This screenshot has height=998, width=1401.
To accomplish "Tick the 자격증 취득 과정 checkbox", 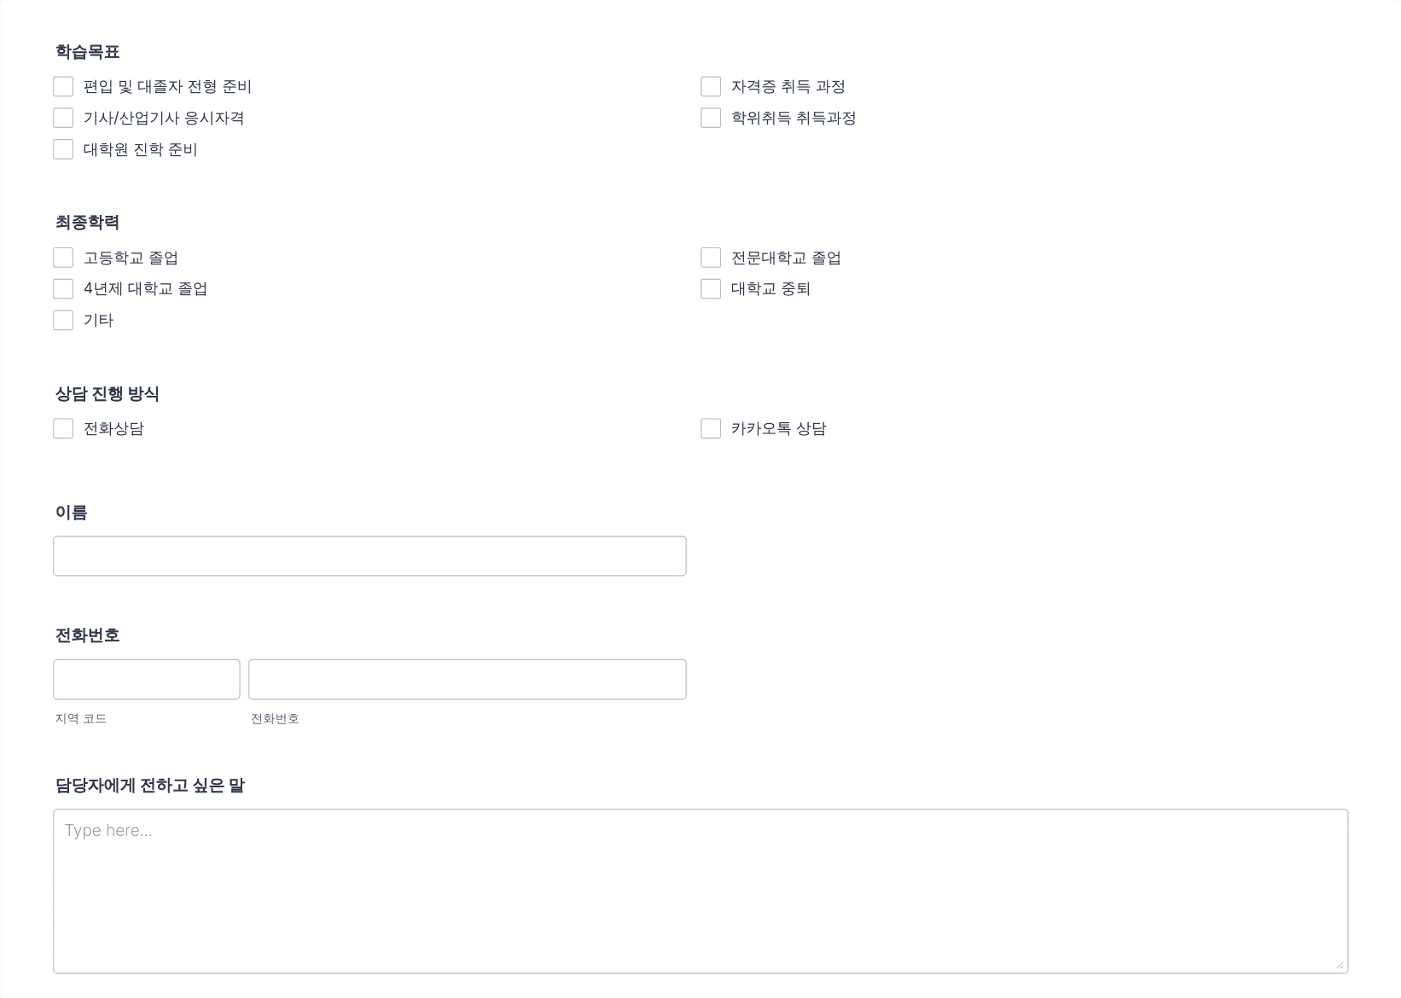I will coord(711,86).
